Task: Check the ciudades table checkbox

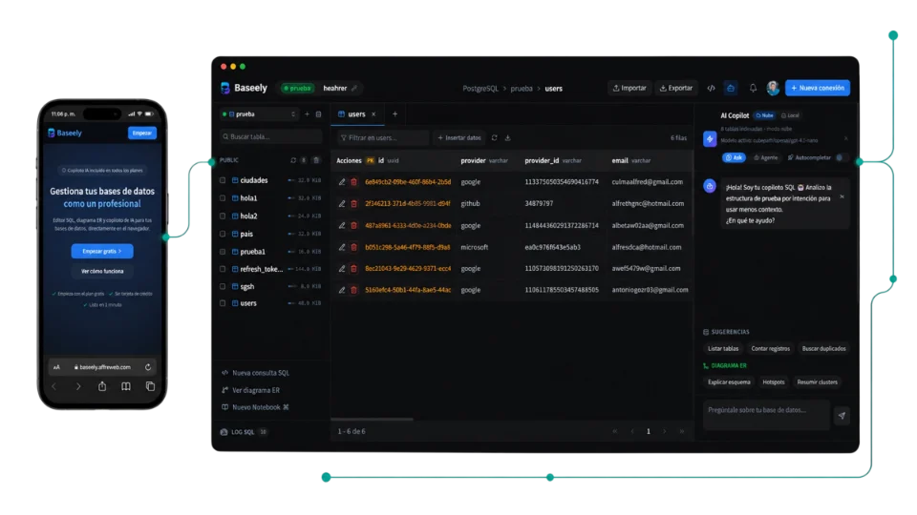Action: click(223, 180)
